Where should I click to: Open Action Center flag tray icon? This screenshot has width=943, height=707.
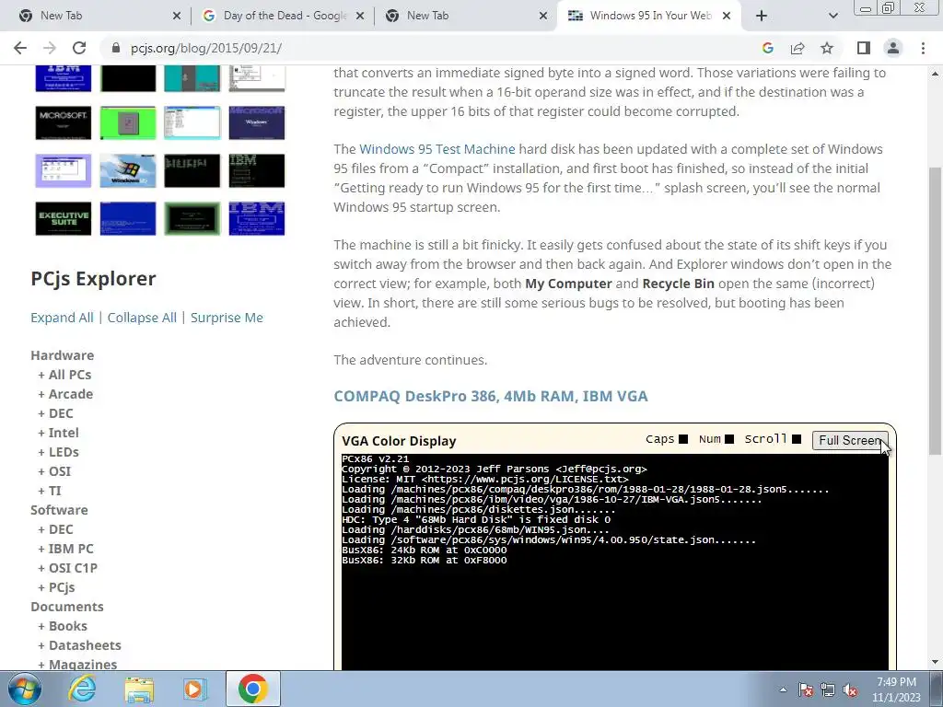805,690
